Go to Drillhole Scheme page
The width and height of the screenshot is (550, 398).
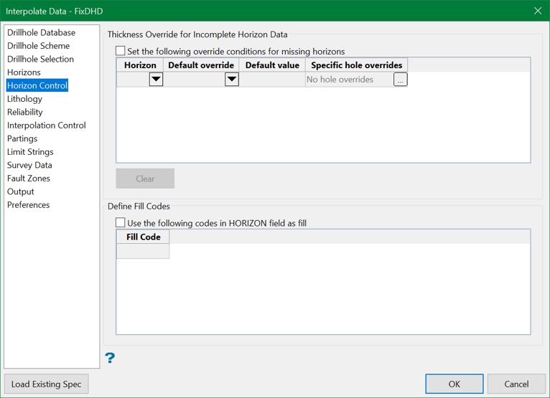[38, 46]
